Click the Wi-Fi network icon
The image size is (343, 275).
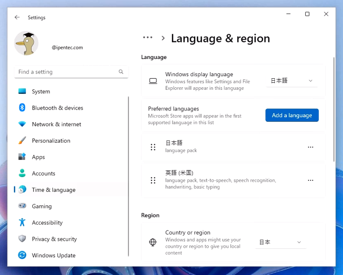[22, 124]
